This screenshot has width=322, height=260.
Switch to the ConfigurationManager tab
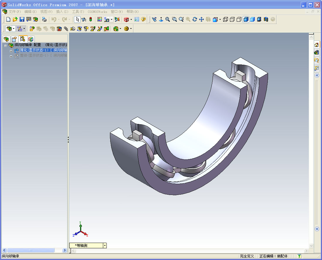[23, 39]
